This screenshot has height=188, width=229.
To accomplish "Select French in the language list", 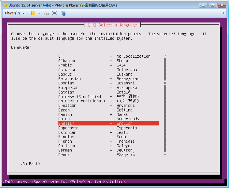I will tap(109, 141).
